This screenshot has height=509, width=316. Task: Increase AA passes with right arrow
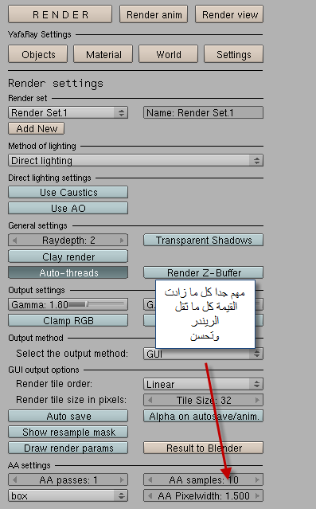pyautogui.click(x=122, y=480)
